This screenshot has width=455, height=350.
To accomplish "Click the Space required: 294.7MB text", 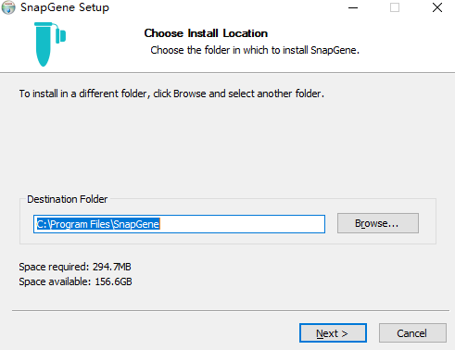I will click(75, 267).
